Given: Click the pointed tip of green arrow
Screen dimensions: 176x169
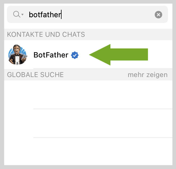Looking at the screenshot, I should [x=91, y=55].
